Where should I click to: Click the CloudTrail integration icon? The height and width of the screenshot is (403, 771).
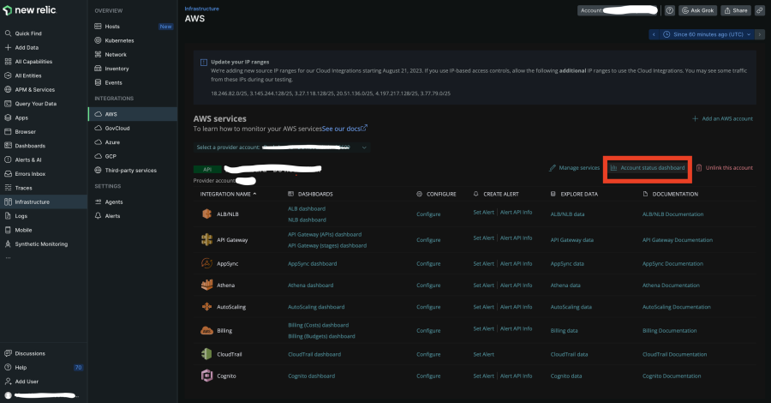(206, 353)
